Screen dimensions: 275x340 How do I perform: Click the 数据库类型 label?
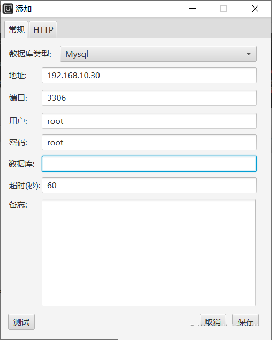click(x=30, y=54)
